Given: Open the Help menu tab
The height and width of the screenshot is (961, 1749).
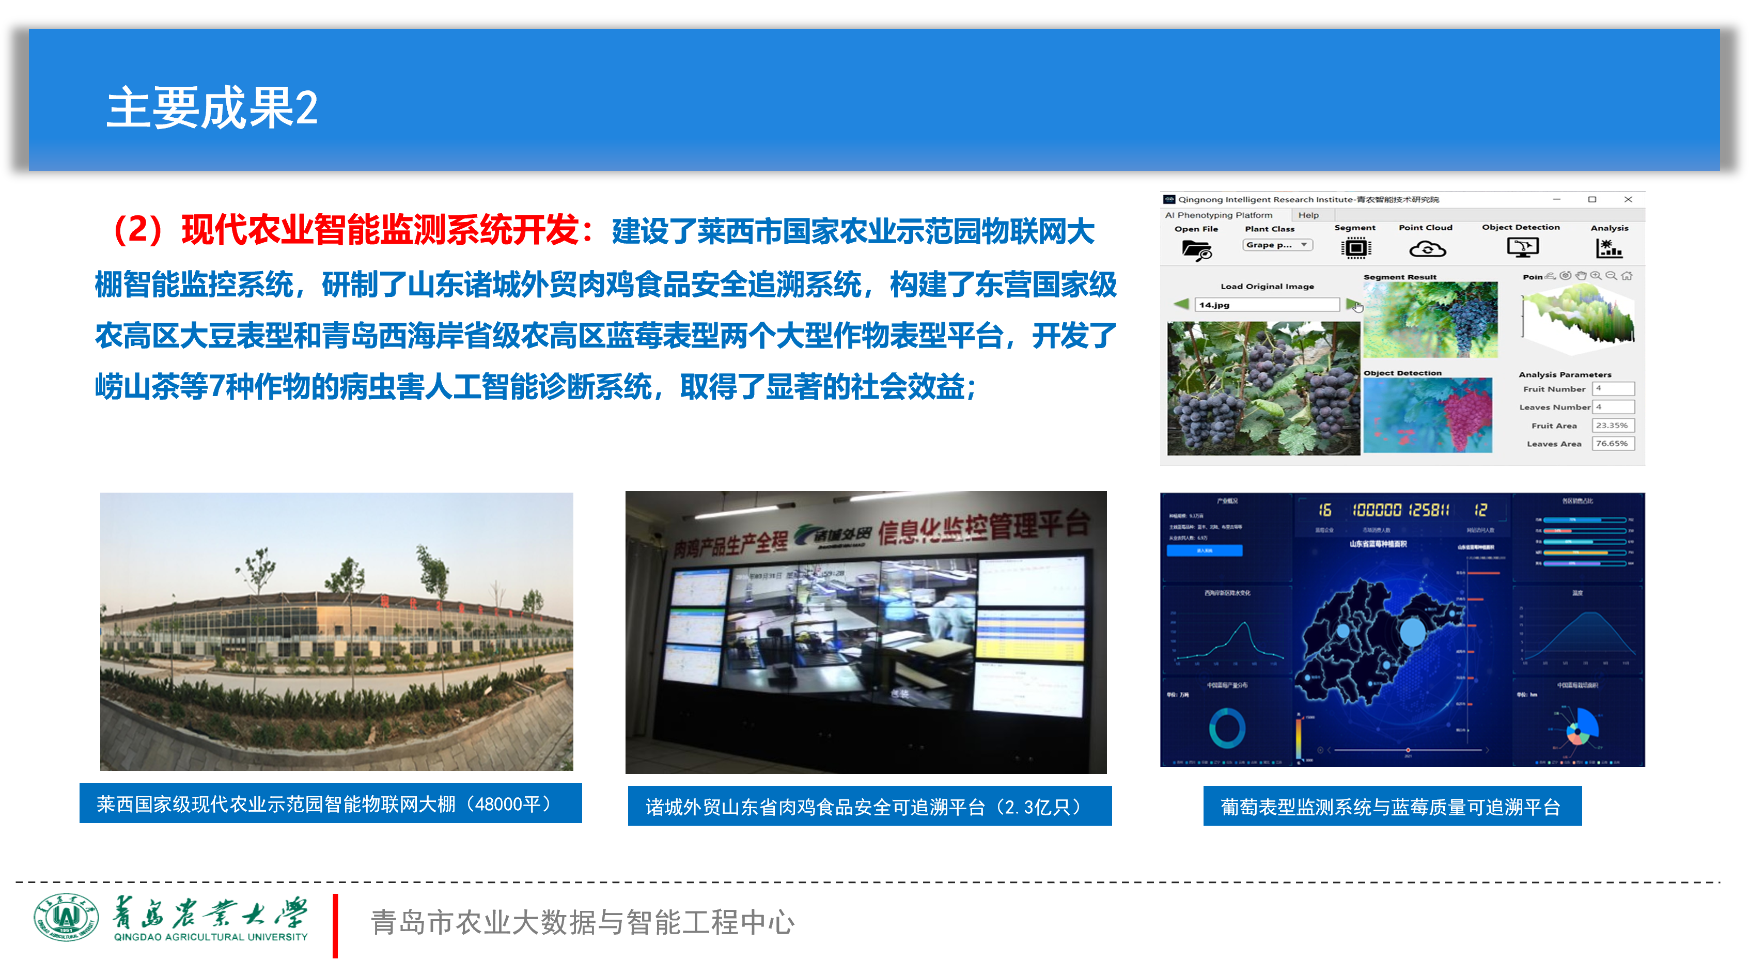Looking at the screenshot, I should click(1308, 215).
